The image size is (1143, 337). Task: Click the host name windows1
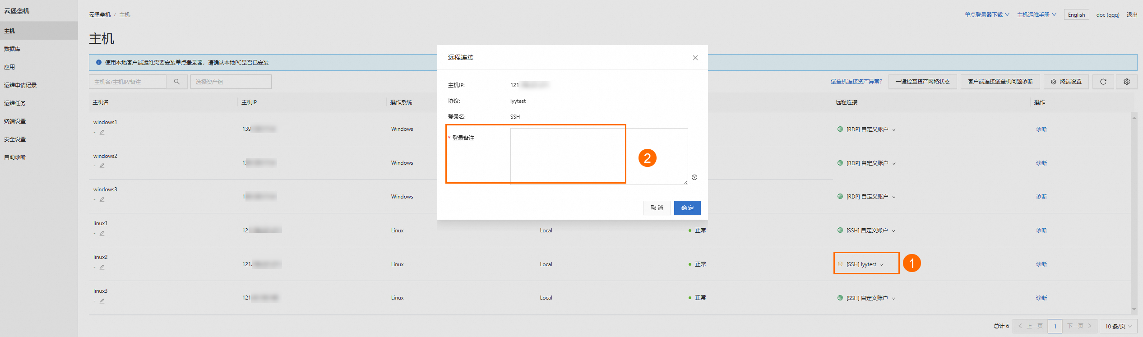pos(105,122)
